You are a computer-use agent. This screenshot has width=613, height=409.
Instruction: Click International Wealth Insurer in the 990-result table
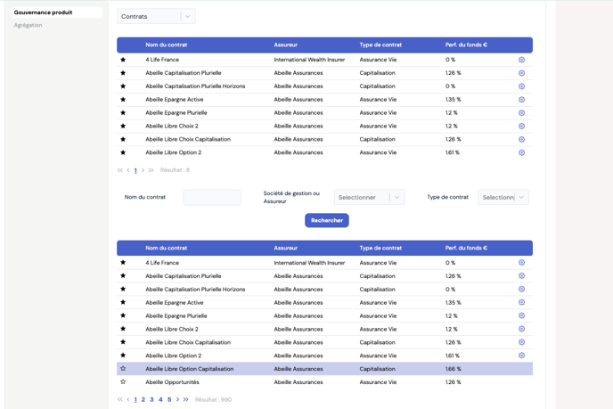pyautogui.click(x=309, y=263)
